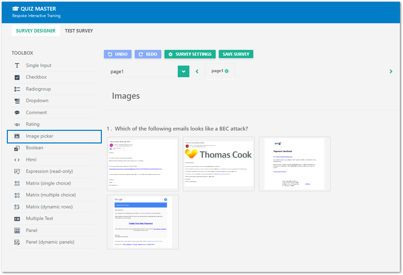Select the BT Payment declined email image

pyautogui.click(x=295, y=164)
